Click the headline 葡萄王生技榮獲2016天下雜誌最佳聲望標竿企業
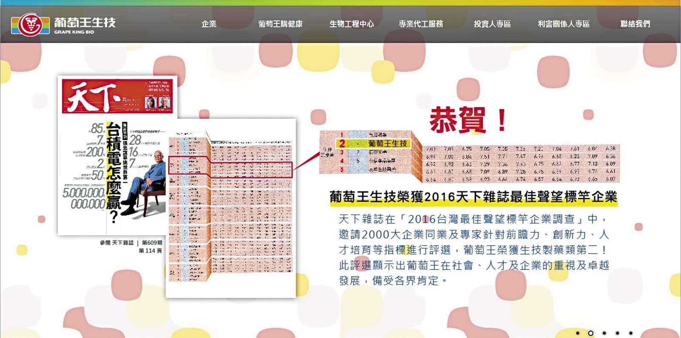Screen dimensions: 681x338 pyautogui.click(x=473, y=197)
